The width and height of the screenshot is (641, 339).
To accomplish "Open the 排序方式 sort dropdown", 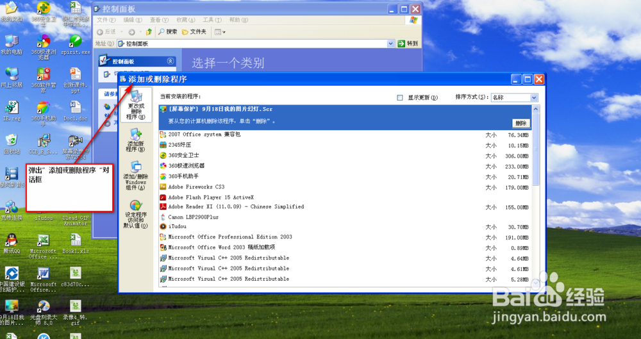I will [514, 98].
